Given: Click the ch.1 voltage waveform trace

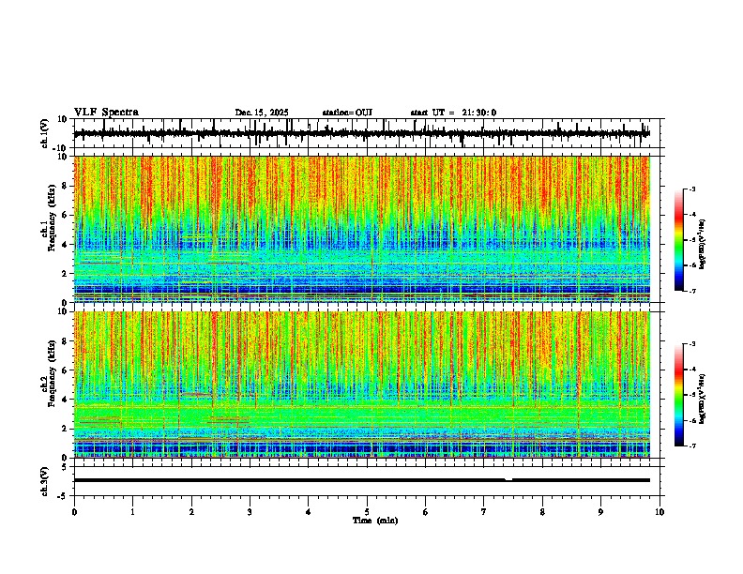Looking at the screenshot, I should pyautogui.click(x=361, y=134).
